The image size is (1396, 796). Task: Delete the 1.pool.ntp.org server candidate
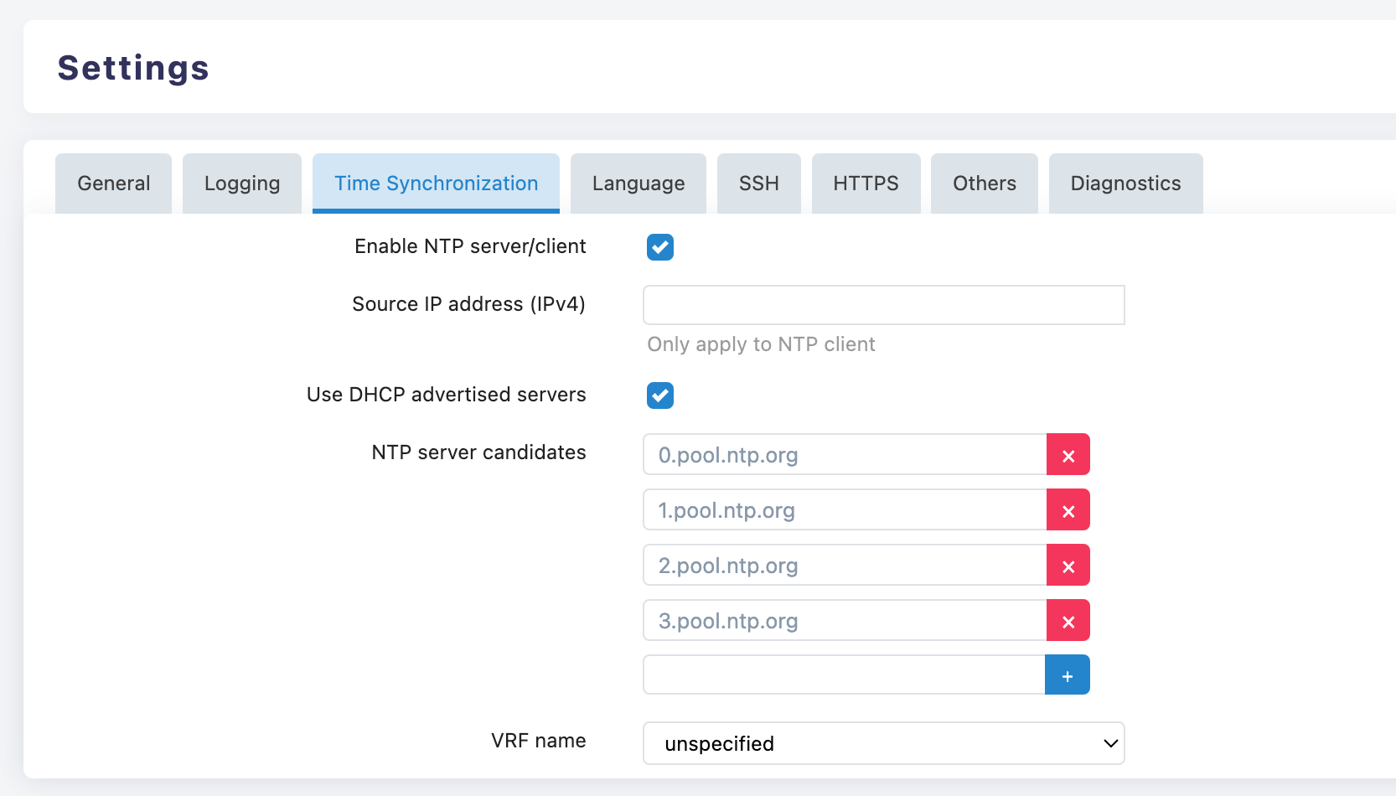pos(1068,510)
